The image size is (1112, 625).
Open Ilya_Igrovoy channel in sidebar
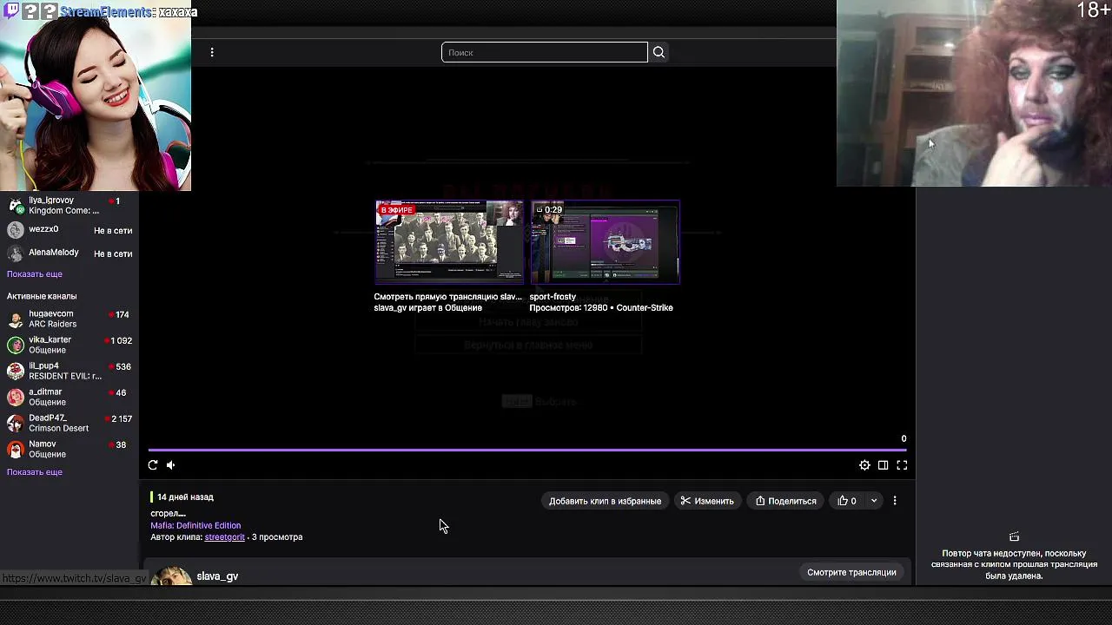(x=69, y=206)
